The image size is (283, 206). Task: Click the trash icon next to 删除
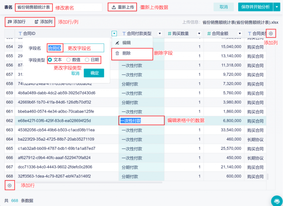[117, 53]
